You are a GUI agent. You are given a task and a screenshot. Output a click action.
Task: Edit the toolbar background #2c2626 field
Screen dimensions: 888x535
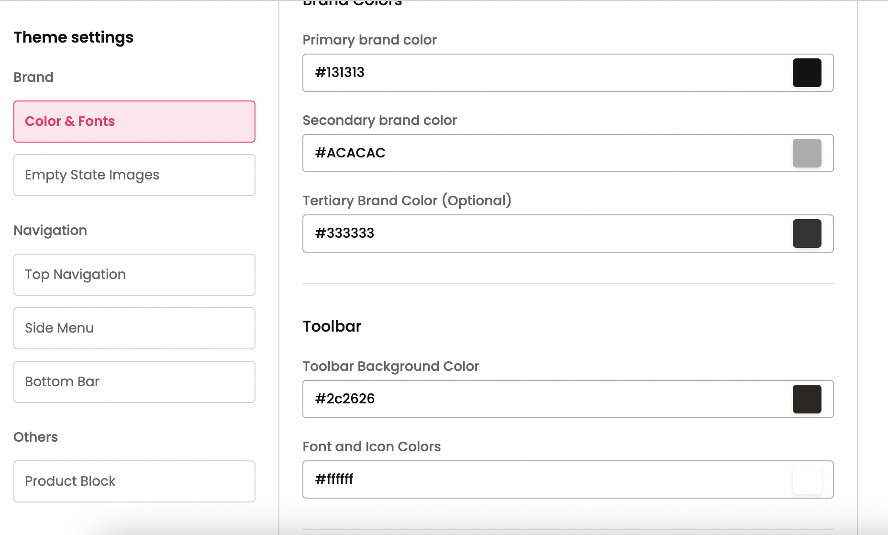click(545, 399)
